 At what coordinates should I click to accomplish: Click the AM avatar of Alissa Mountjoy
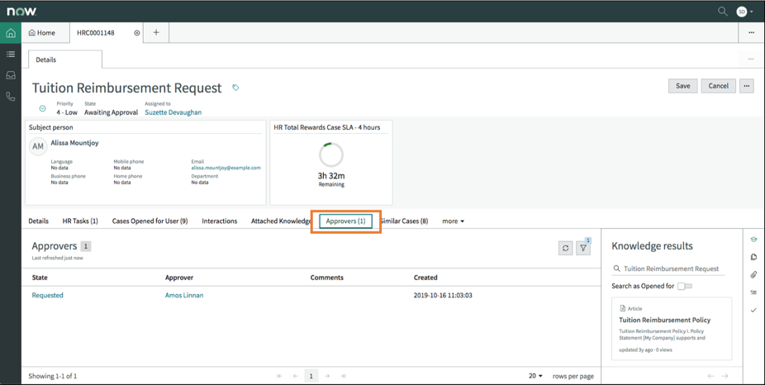pos(38,146)
